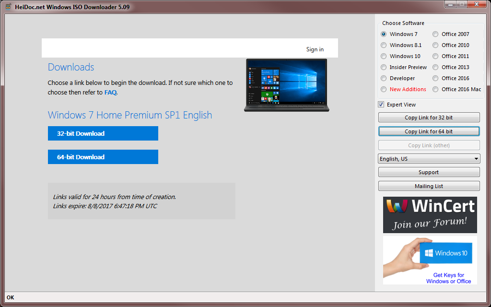The height and width of the screenshot is (307, 491).
Task: Minimize the ISO Downloader window
Action: pyautogui.click(x=451, y=4)
